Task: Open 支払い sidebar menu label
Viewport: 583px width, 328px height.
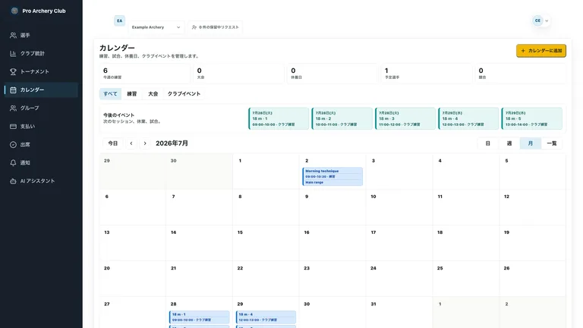Action: 27,127
